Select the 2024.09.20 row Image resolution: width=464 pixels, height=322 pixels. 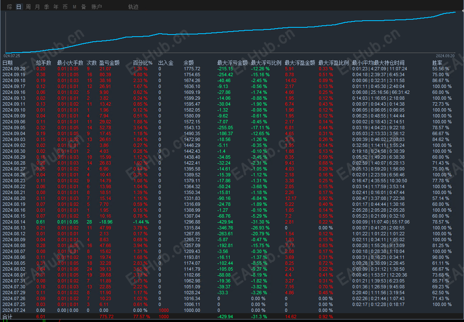click(232, 69)
